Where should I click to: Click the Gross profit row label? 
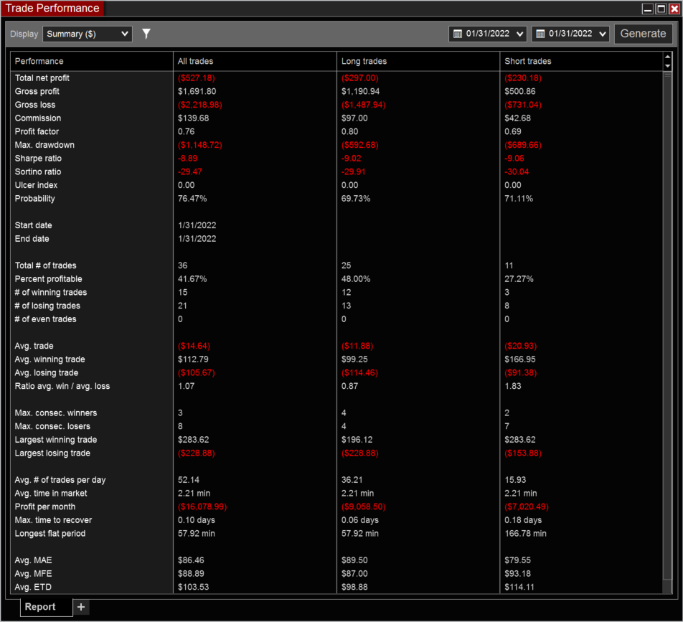[x=37, y=92]
